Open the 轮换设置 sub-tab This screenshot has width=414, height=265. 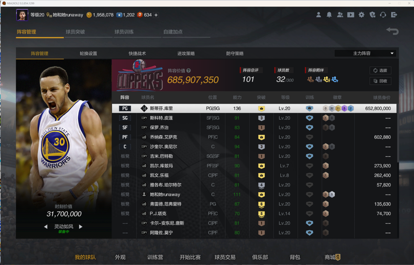point(88,54)
